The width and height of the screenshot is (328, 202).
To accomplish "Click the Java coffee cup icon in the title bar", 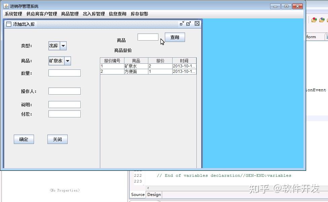I will click(5, 6).
